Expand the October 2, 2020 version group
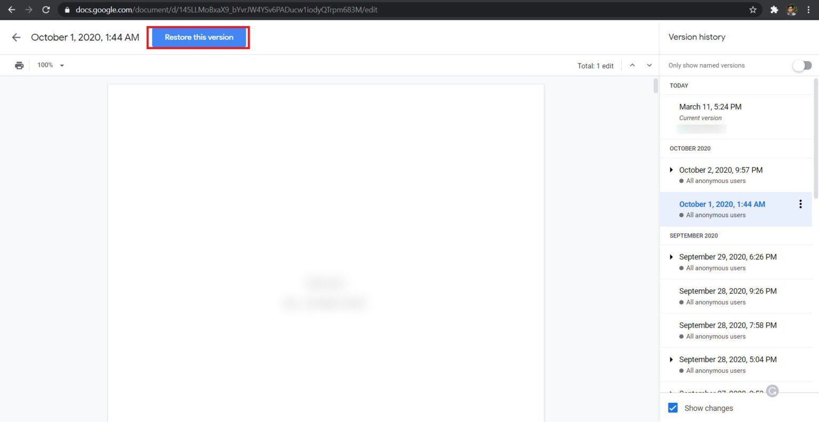Screen dimensions: 819x422 pyautogui.click(x=671, y=170)
